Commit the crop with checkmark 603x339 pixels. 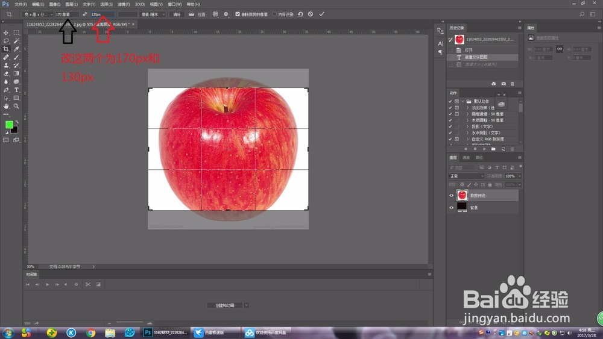tap(322, 14)
